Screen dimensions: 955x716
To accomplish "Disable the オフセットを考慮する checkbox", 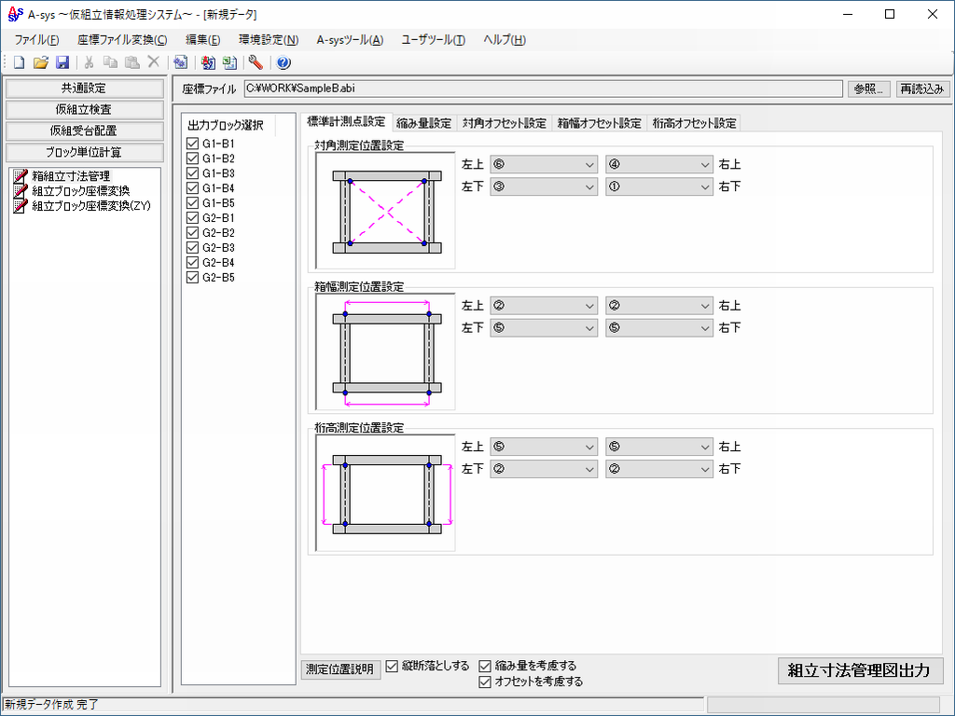I will coord(485,682).
